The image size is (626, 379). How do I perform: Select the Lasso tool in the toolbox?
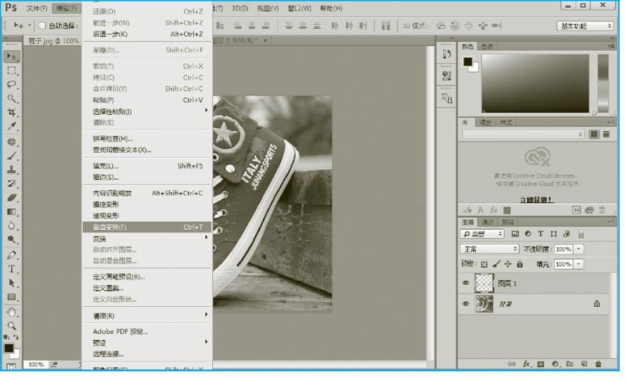12,84
